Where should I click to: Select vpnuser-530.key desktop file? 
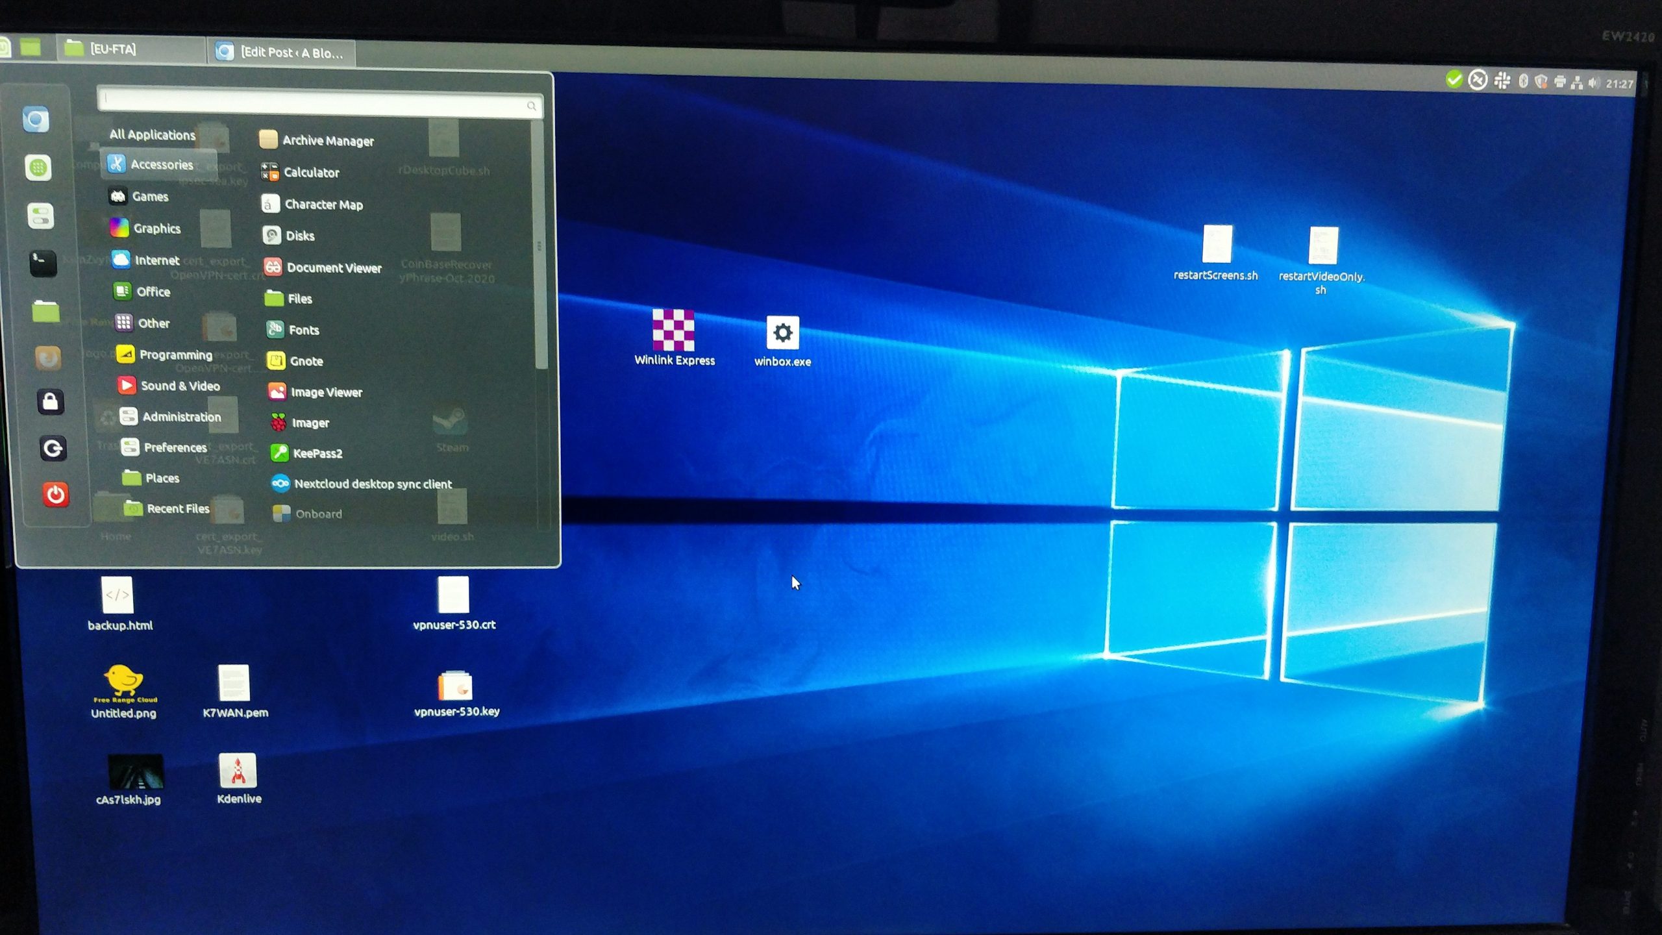456,693
